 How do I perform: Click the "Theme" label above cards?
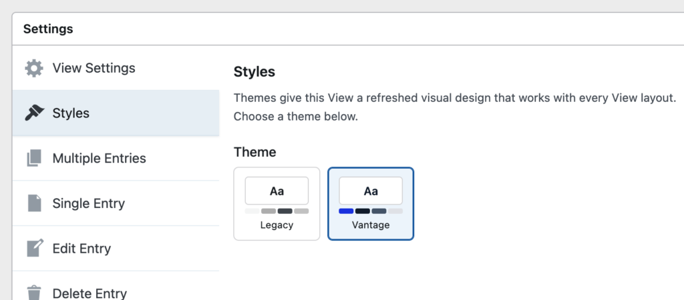point(254,152)
